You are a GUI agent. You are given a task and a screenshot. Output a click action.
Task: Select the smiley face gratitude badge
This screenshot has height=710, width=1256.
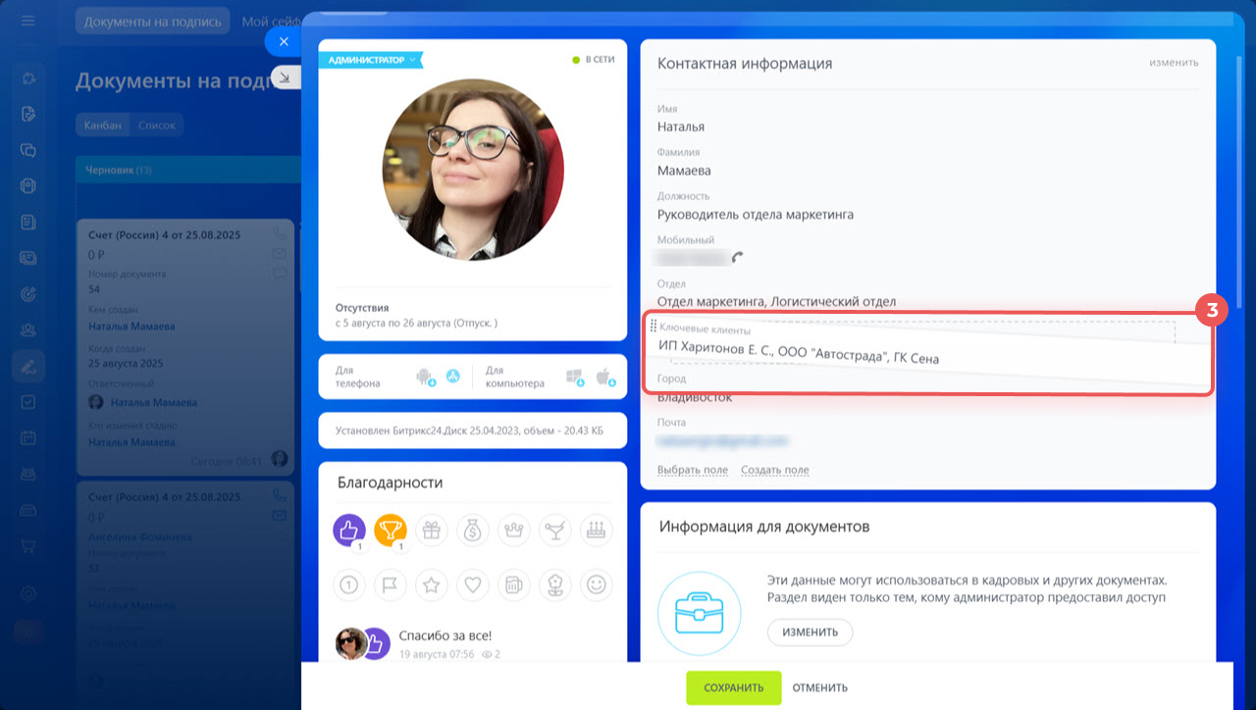595,585
